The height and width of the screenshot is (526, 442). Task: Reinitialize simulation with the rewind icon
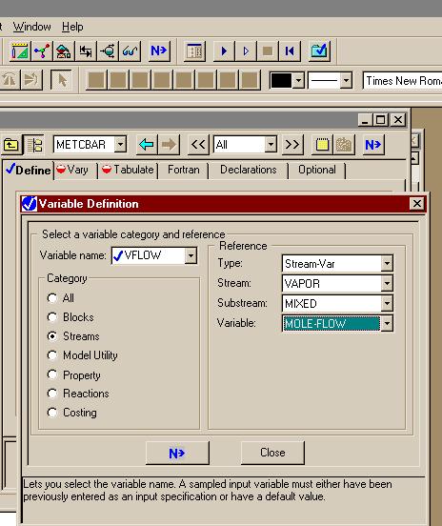(290, 51)
